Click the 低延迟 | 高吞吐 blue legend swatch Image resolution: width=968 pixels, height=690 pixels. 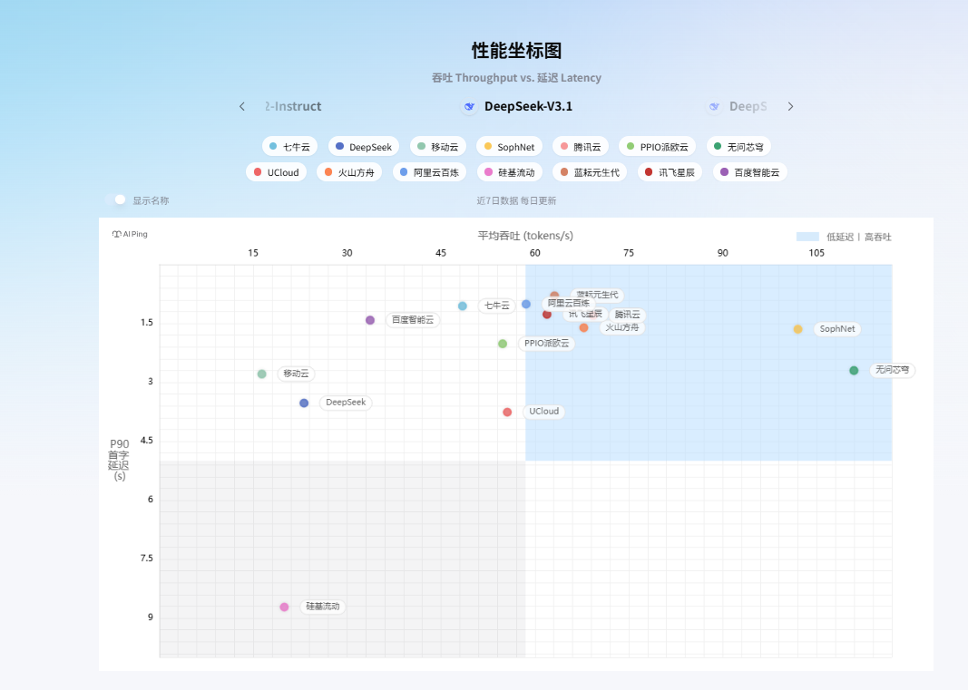coord(807,237)
